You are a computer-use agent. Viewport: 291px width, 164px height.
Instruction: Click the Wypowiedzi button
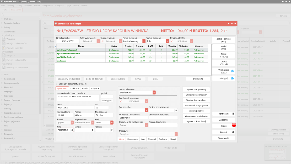tap(223, 138)
